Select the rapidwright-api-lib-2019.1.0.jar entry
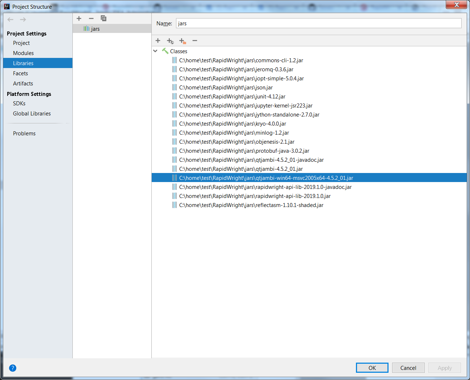This screenshot has height=380, width=470. point(255,196)
